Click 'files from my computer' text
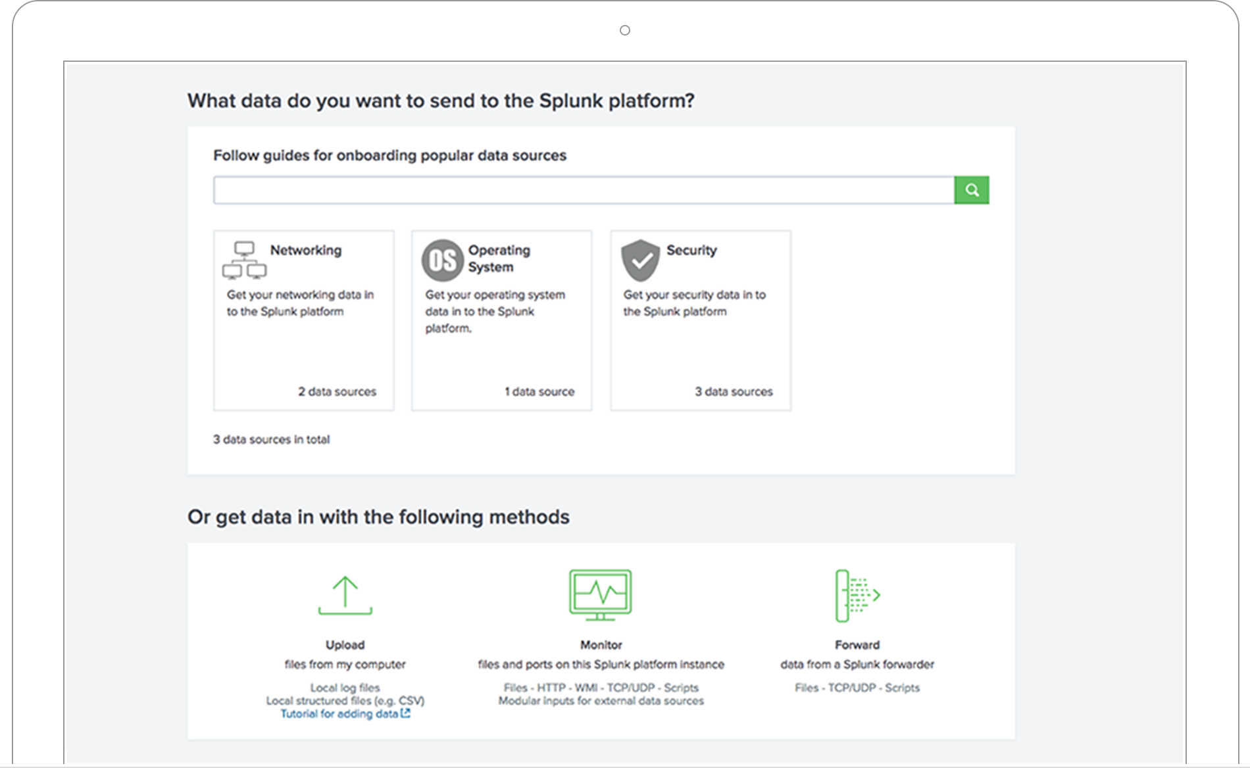Screen dimensions: 1250x768 (345, 664)
